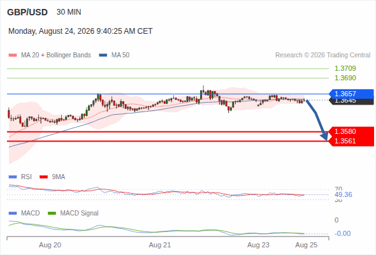
Task: Click the 0 MACD axis label
Action: coord(336,220)
